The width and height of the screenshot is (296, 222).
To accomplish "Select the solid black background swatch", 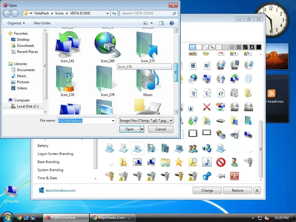I will pyautogui.click(x=259, y=47).
